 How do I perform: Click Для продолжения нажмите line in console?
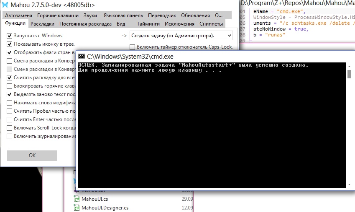150,70
